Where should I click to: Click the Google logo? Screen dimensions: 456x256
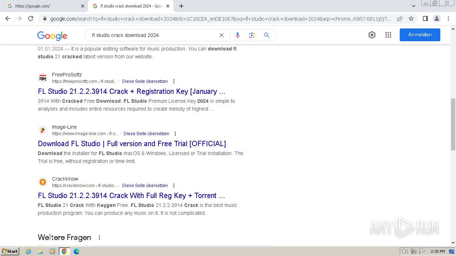52,36
